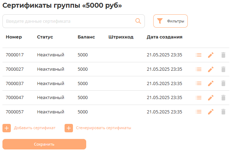Viewport: 237px width, 154px height.
Task: Open list details for certificate 7000057
Action: coord(199,112)
